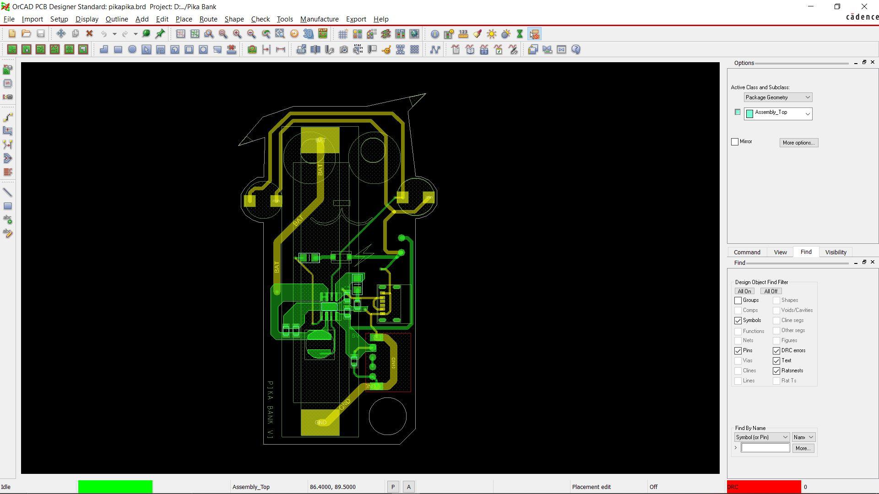Click the 3D Canvas viewer icon
Viewport: 879px width, 494px height.
(309, 34)
